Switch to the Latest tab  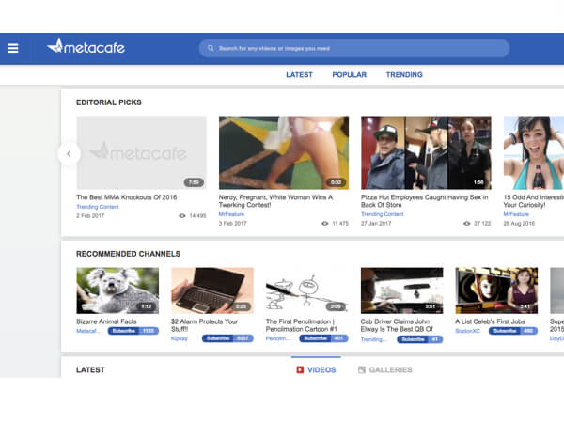[x=299, y=75]
